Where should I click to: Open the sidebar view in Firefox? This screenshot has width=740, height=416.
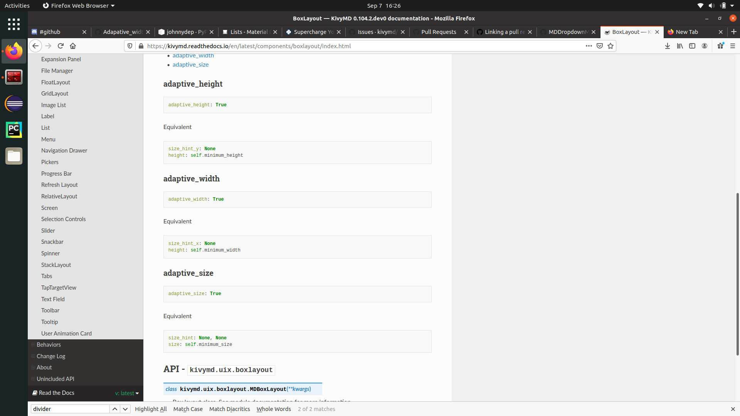point(692,46)
